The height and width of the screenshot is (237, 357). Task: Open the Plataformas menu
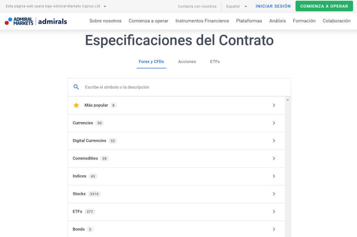pyautogui.click(x=249, y=21)
